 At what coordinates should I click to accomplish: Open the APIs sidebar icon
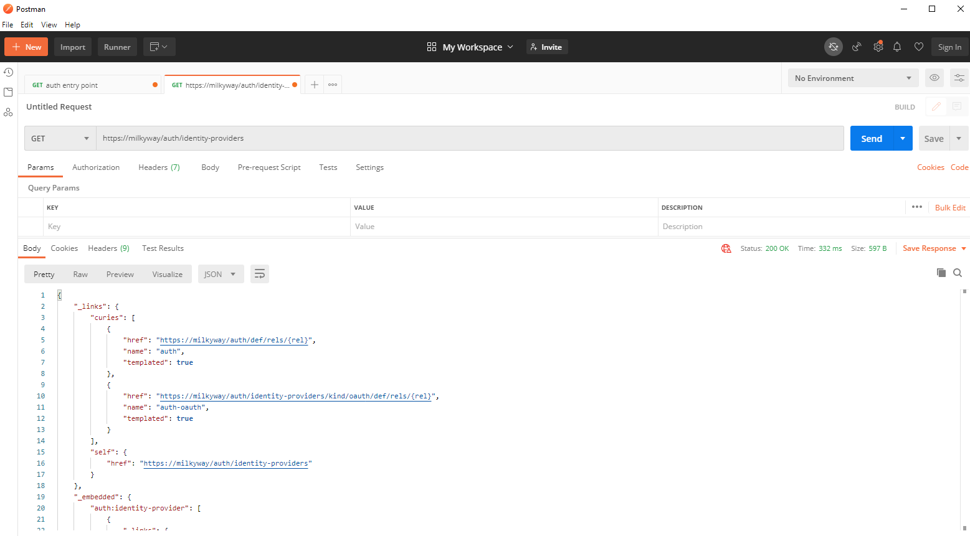[8, 112]
